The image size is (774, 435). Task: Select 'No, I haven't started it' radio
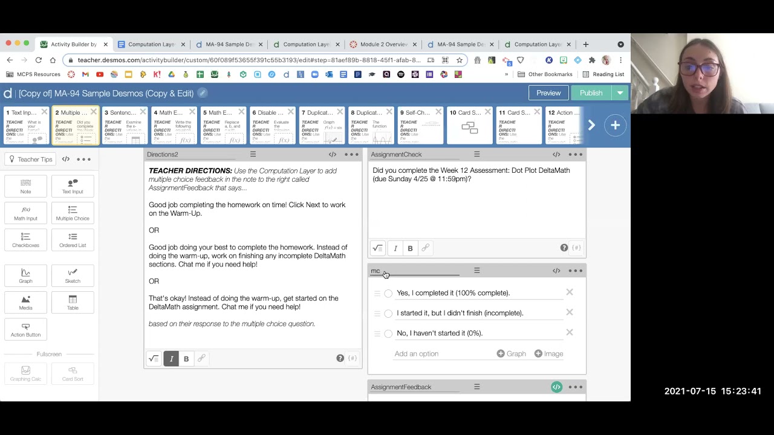tap(388, 333)
